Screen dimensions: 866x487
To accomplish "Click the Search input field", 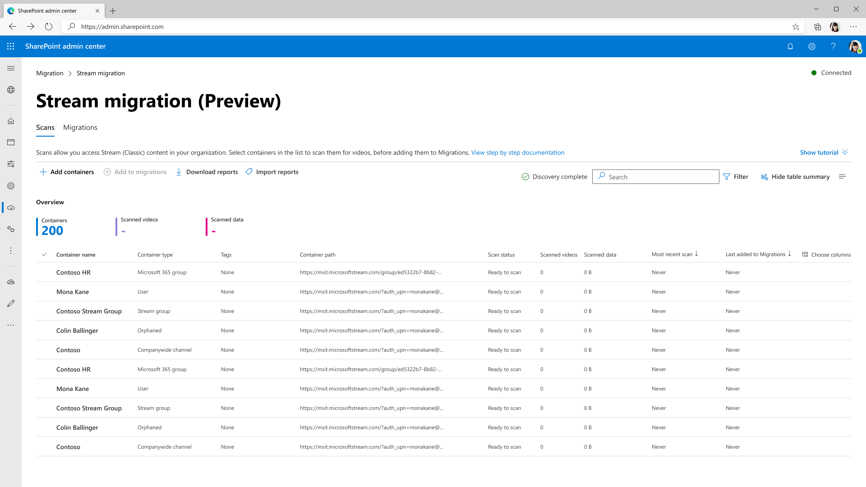I will [x=655, y=177].
